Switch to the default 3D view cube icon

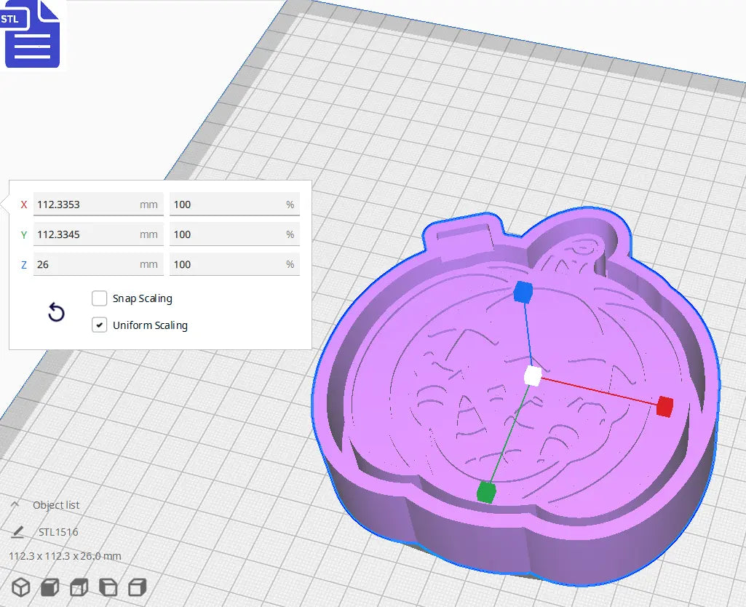(x=20, y=587)
